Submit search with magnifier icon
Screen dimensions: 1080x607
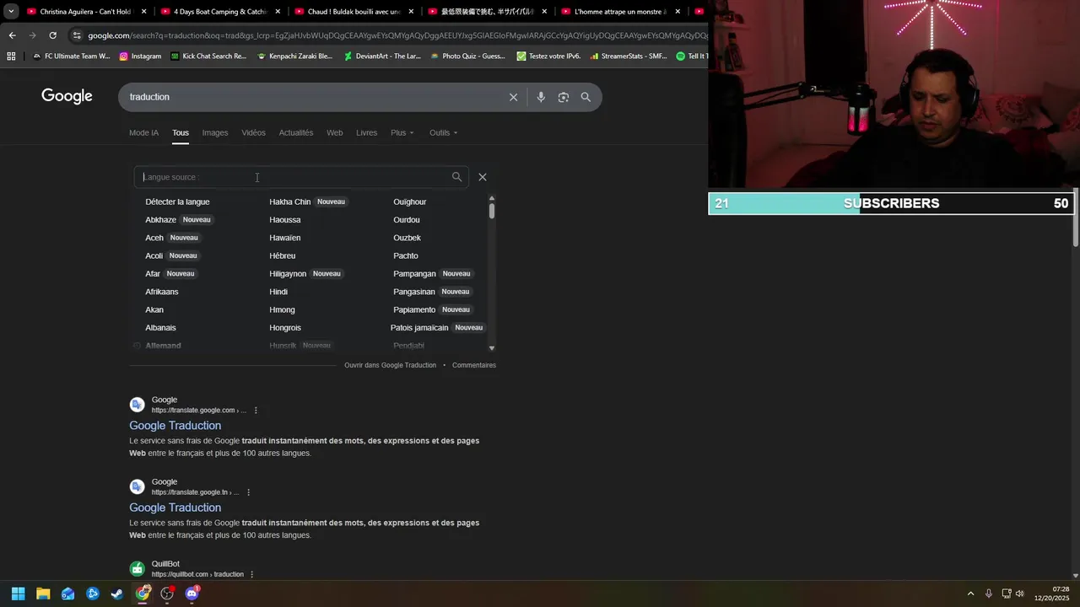[x=586, y=97]
